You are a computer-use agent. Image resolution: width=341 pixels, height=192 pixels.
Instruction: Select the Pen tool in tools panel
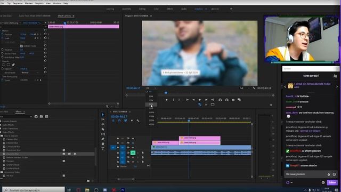(103, 139)
